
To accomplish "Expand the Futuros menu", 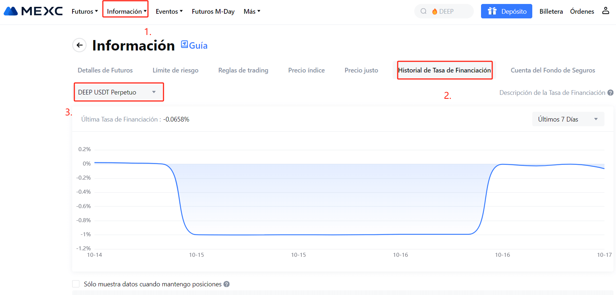I will click(84, 12).
